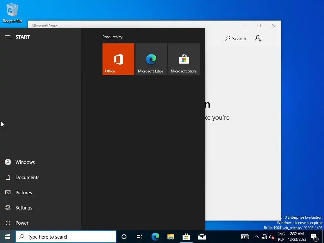324x243 pixels.
Task: Switch to Microsoft Store taskbar icon
Action: click(x=186, y=237)
